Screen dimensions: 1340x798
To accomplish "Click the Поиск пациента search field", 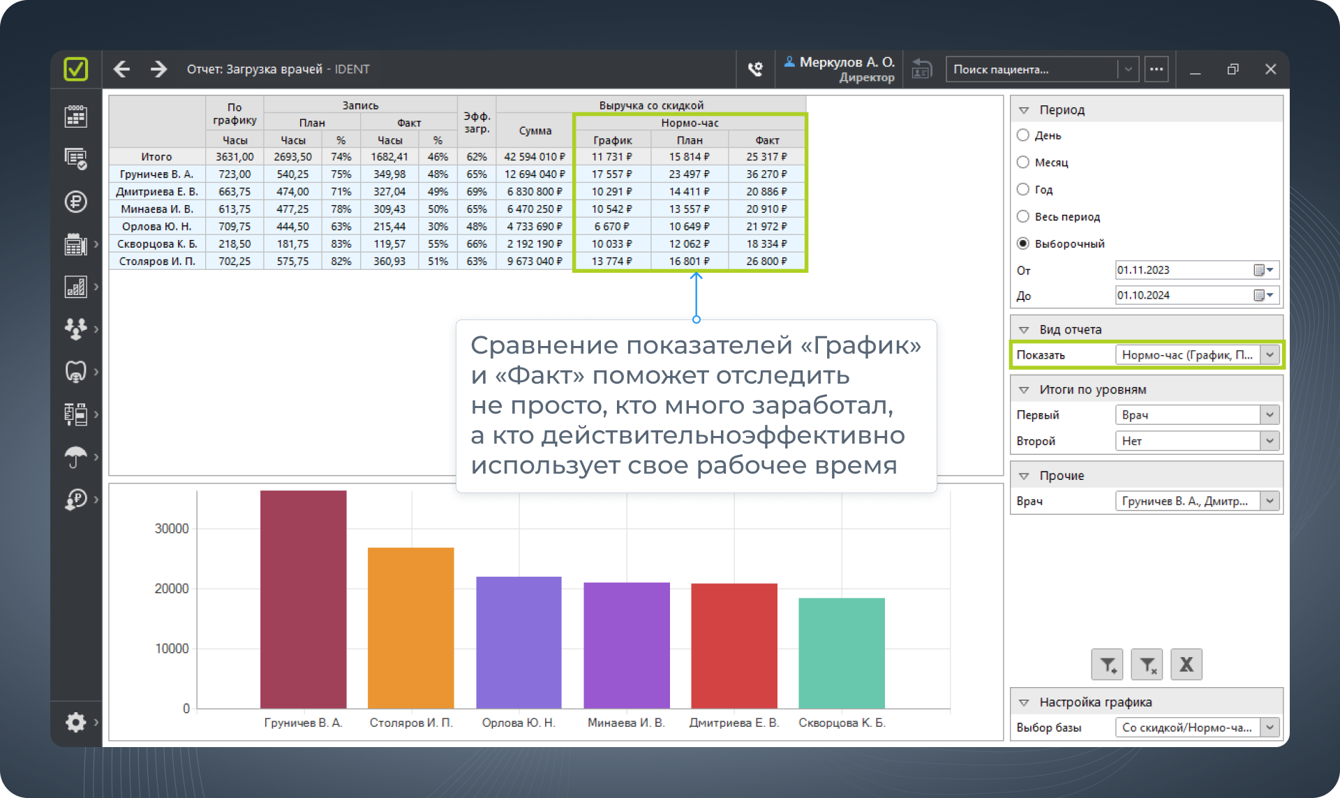I will pyautogui.click(x=1032, y=69).
